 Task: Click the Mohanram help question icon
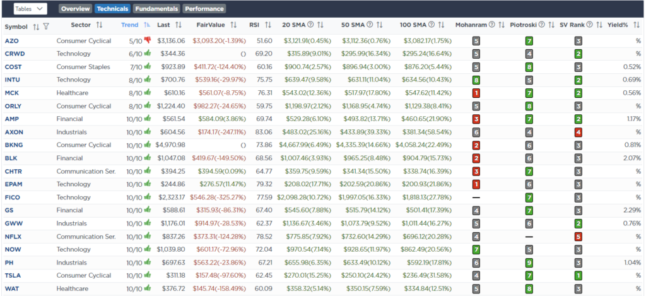click(x=491, y=25)
